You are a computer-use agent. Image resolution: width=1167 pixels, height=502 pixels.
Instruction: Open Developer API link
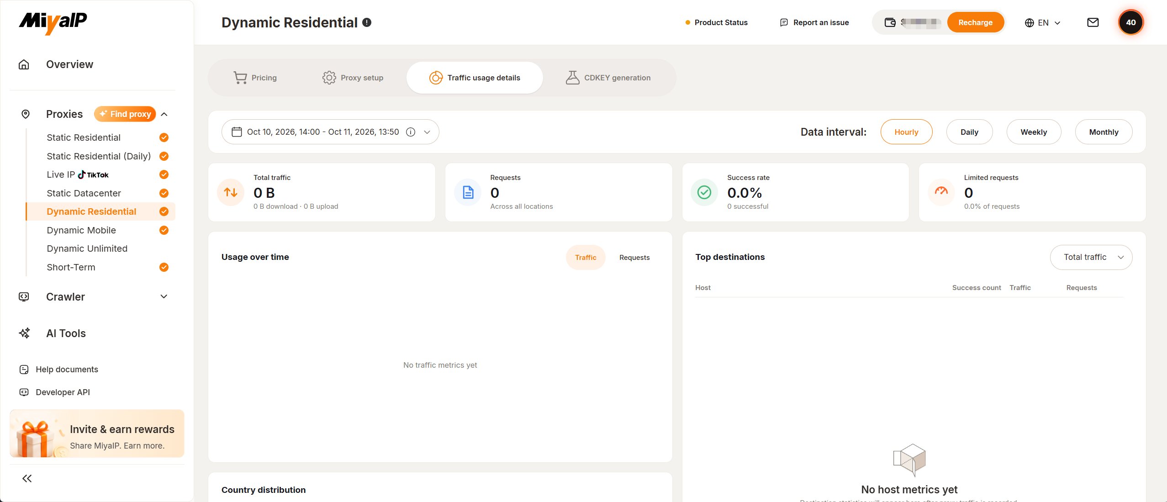click(55, 392)
